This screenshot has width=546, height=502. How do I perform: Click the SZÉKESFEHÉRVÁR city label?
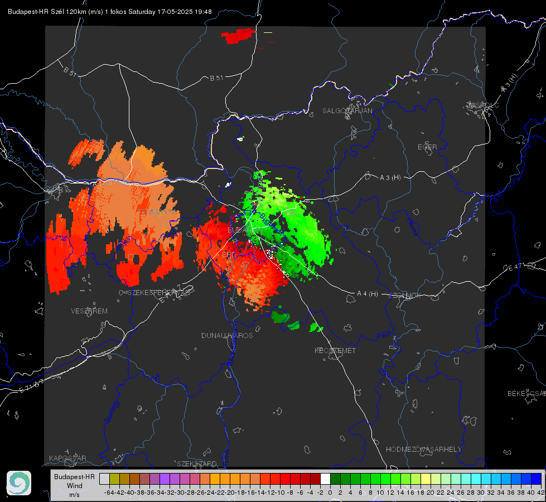(x=159, y=293)
